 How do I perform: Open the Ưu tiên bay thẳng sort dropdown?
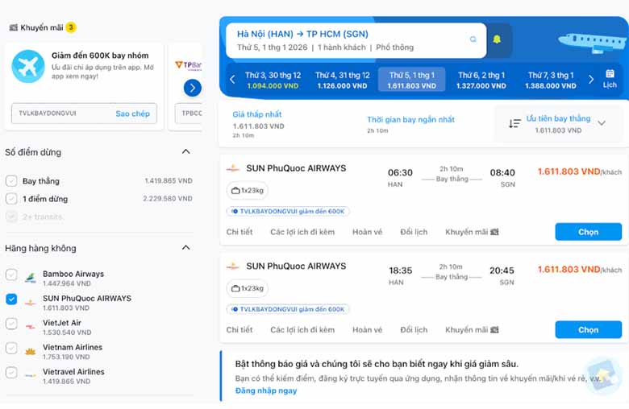[558, 124]
